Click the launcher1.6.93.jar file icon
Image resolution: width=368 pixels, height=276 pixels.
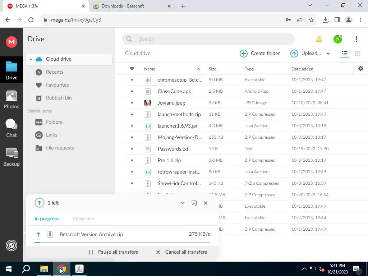(x=148, y=126)
